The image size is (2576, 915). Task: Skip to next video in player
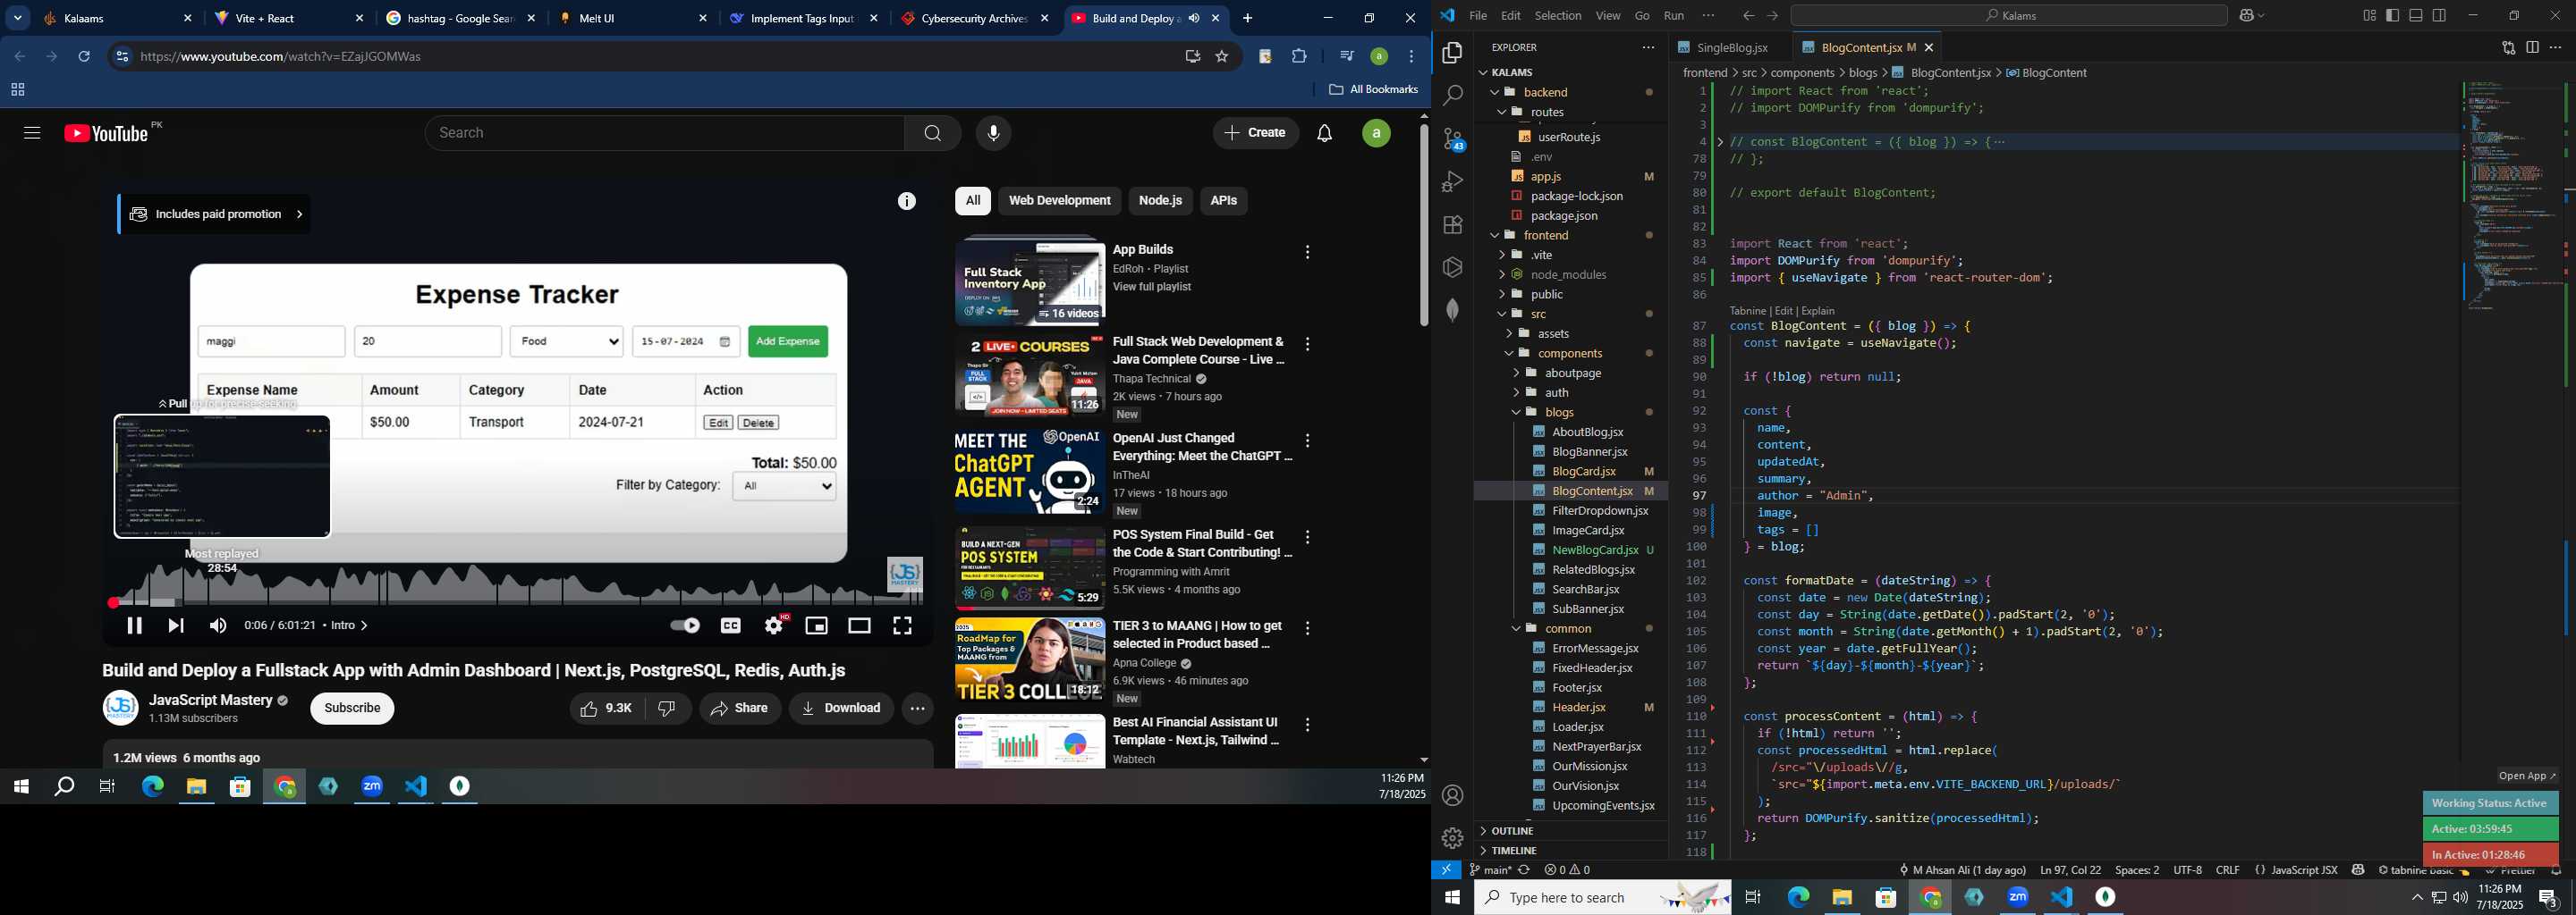[176, 625]
